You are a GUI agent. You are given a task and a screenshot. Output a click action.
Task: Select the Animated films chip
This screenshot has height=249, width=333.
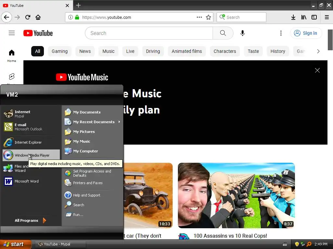click(187, 51)
